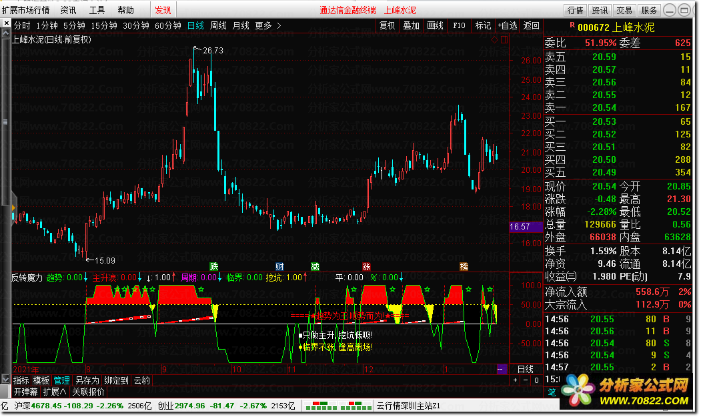This screenshot has height=417, width=701.
Task: Click the zoom-out minus icon below the chart
Action: (526, 380)
